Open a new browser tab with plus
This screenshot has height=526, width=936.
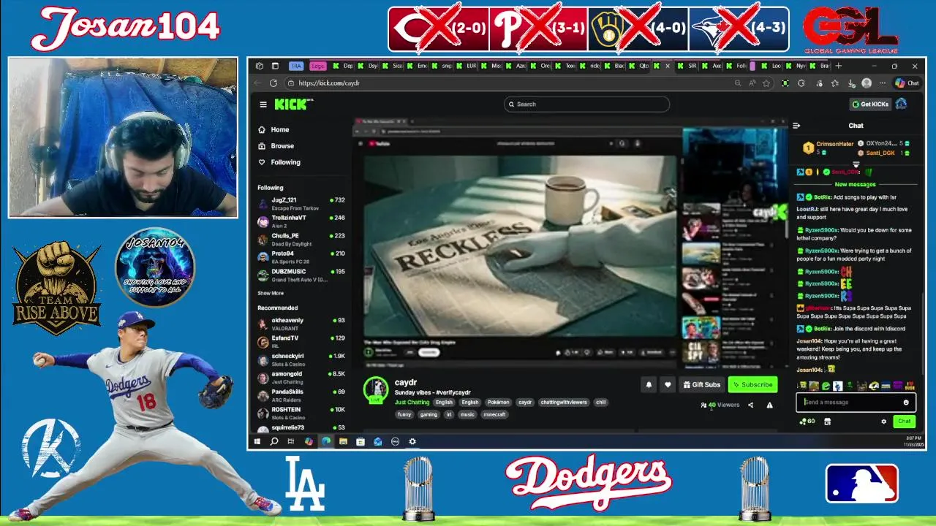click(x=839, y=66)
